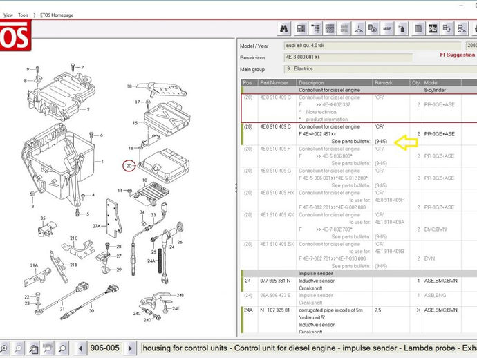This screenshot has height=358, width=477.
Task: Click the blank document page icon
Action: pos(419,29)
